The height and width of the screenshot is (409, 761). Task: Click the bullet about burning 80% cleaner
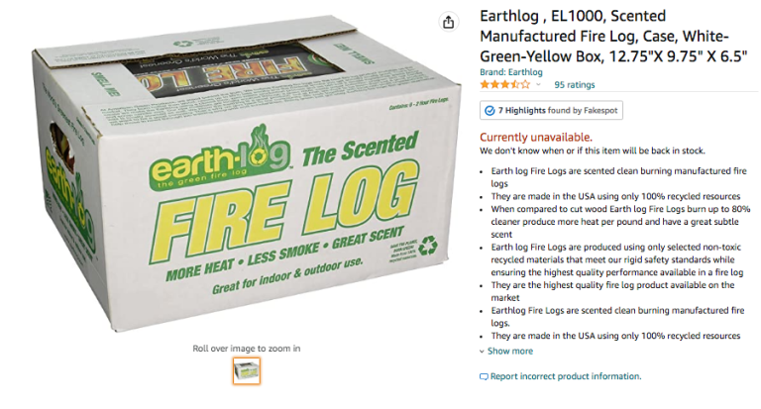[620, 222]
